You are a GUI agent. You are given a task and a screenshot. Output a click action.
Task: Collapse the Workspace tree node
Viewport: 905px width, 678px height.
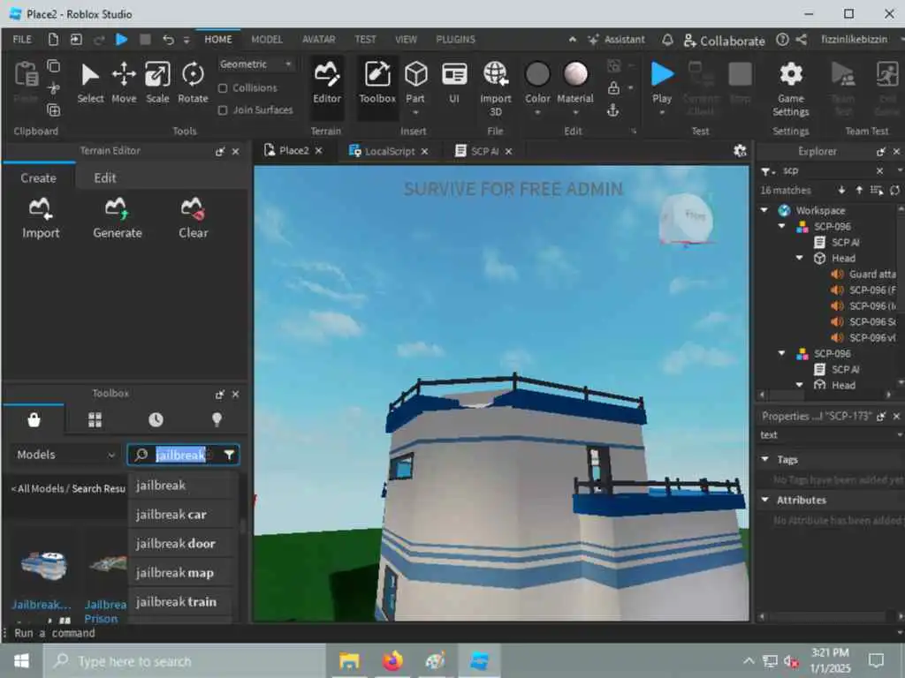(x=764, y=210)
